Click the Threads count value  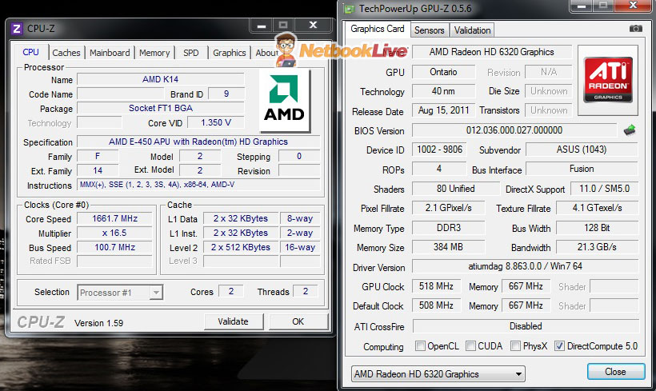[x=306, y=291]
